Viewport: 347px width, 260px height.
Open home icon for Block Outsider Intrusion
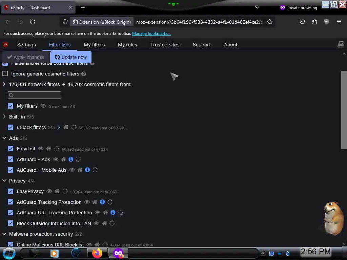[x=104, y=223]
